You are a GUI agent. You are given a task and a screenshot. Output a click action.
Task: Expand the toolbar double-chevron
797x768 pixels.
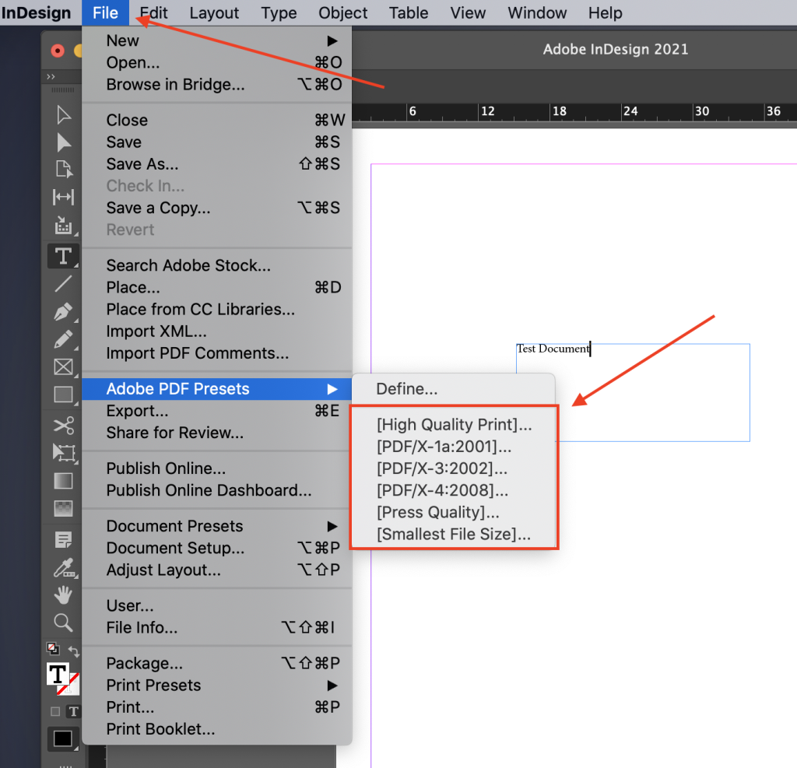51,77
